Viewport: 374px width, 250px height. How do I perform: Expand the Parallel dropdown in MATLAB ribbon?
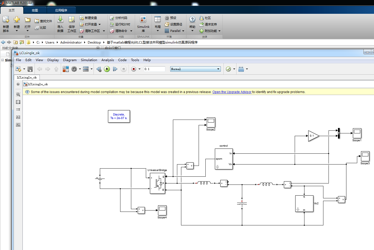click(x=183, y=31)
